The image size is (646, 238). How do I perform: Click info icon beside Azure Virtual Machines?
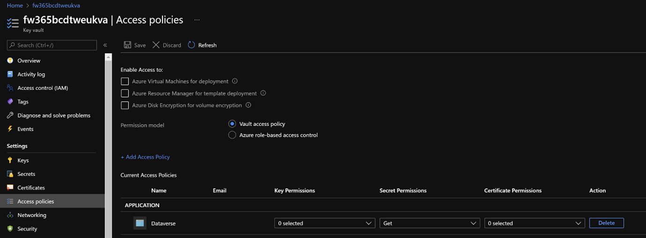pyautogui.click(x=235, y=81)
